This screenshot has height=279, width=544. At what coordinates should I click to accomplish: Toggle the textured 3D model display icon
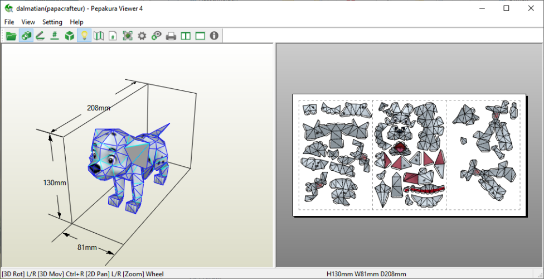[x=26, y=36]
